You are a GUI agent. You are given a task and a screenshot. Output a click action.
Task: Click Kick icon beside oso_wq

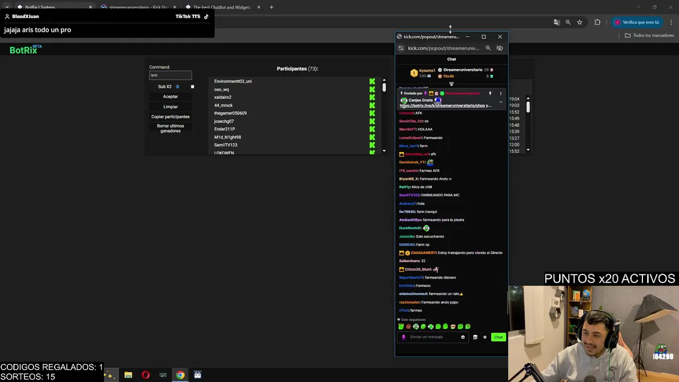[x=372, y=89]
